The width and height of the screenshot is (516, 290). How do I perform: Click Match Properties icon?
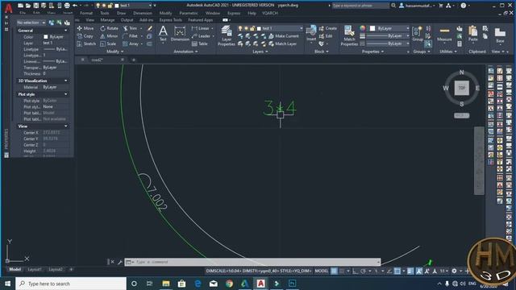pos(349,35)
